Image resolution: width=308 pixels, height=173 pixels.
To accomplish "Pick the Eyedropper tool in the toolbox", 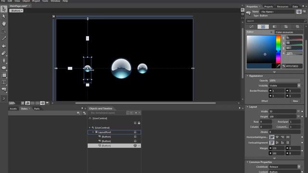I will [x=4, y=38].
